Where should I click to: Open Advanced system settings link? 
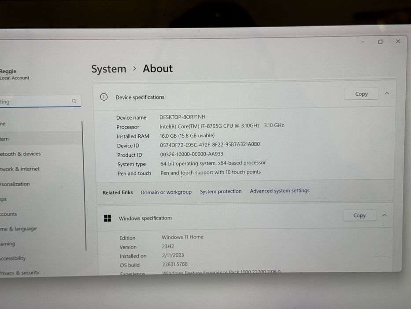280,191
